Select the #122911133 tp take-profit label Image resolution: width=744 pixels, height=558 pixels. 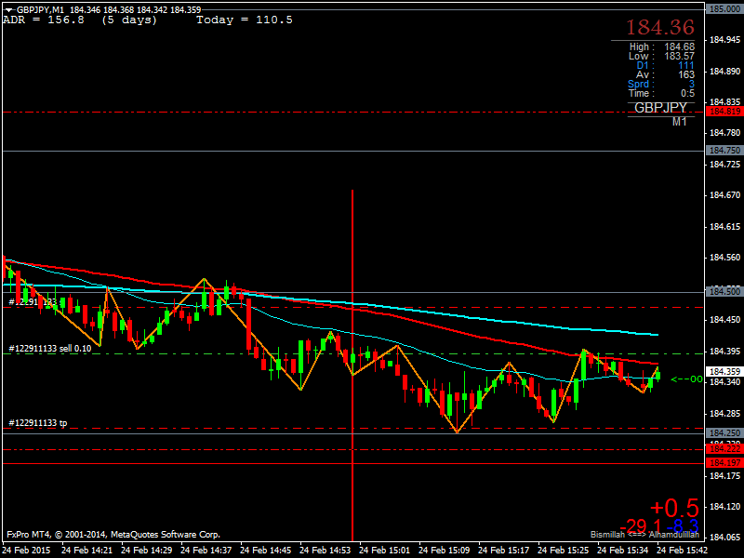pyautogui.click(x=38, y=423)
